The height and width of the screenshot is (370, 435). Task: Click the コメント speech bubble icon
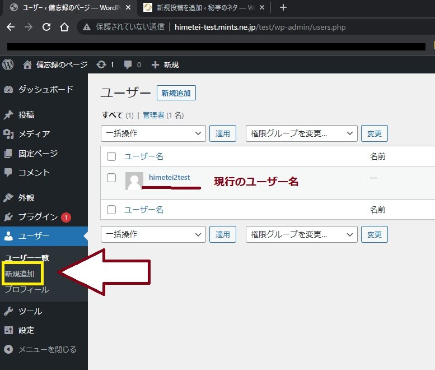tap(8, 173)
